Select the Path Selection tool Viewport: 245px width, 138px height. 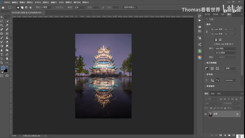[x=2, y=58]
